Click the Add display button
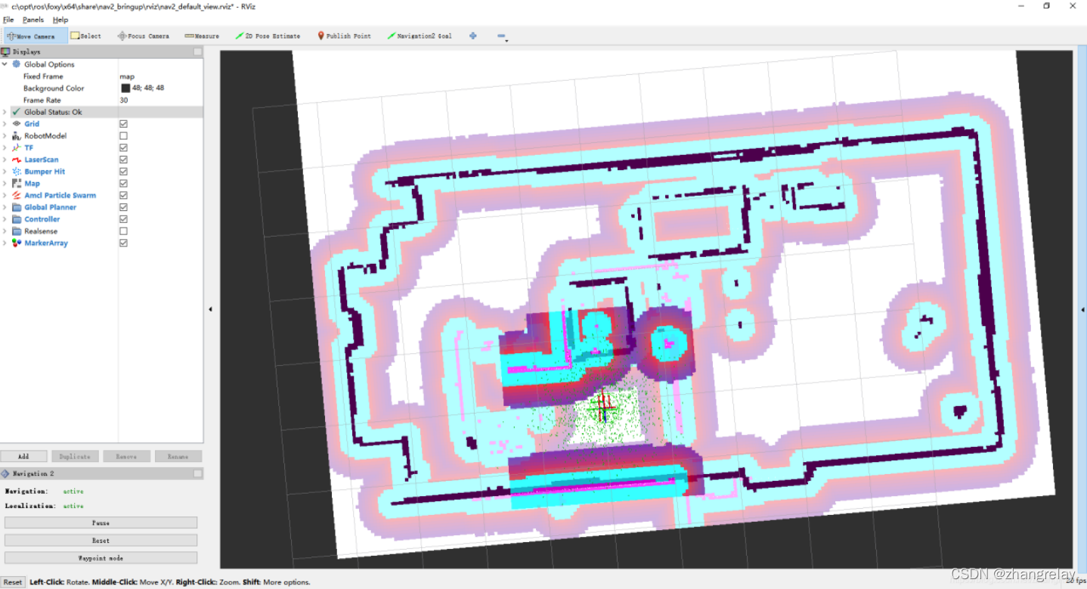 click(23, 457)
